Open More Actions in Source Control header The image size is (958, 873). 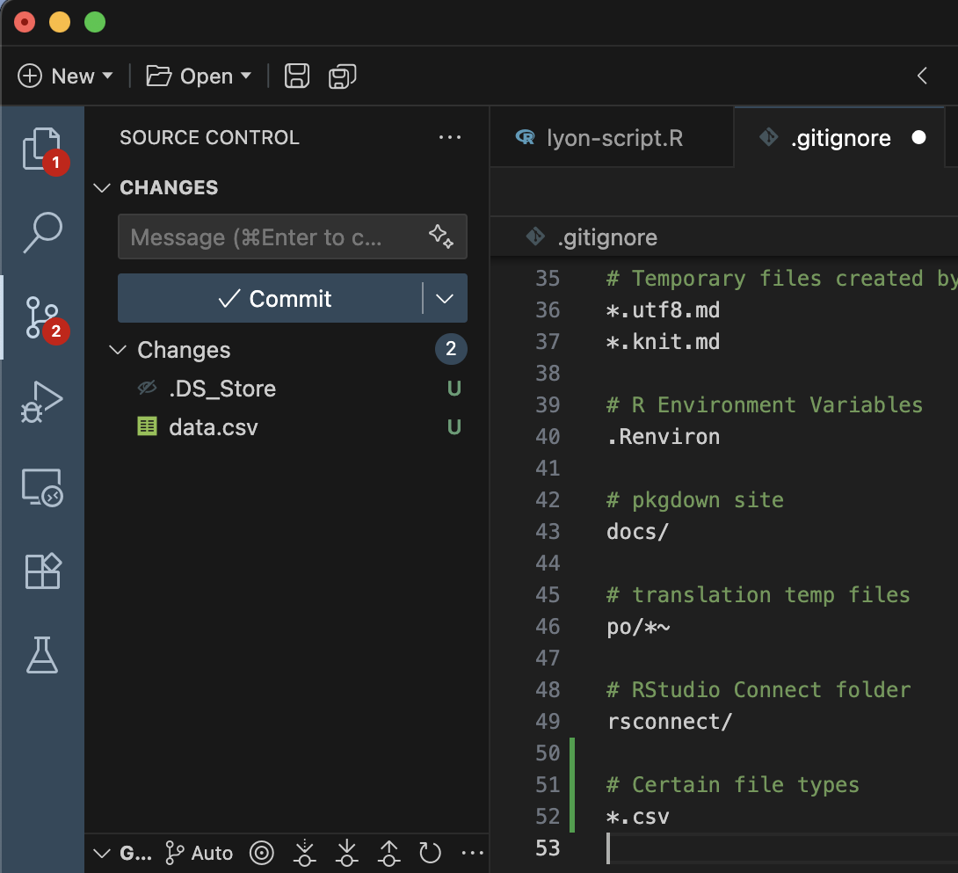(450, 137)
